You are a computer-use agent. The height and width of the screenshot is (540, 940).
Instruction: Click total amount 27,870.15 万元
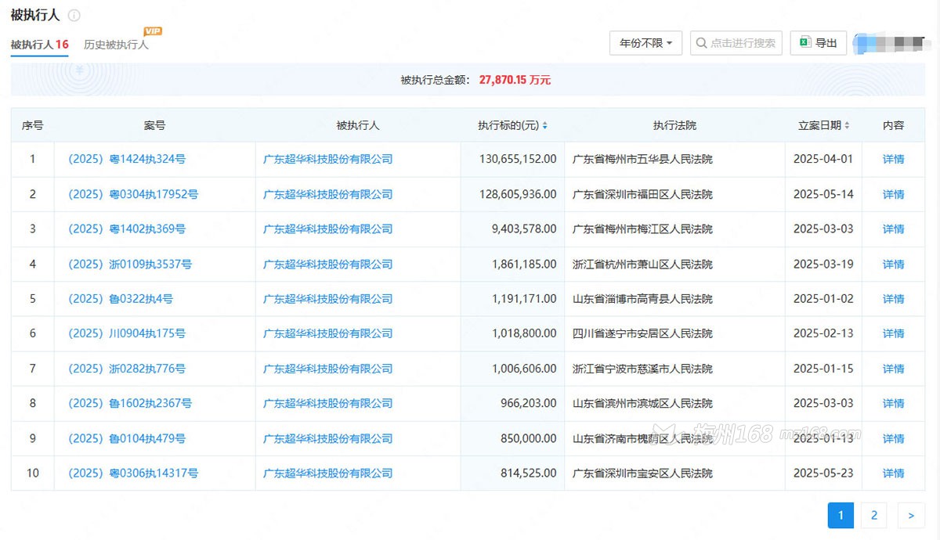point(515,80)
